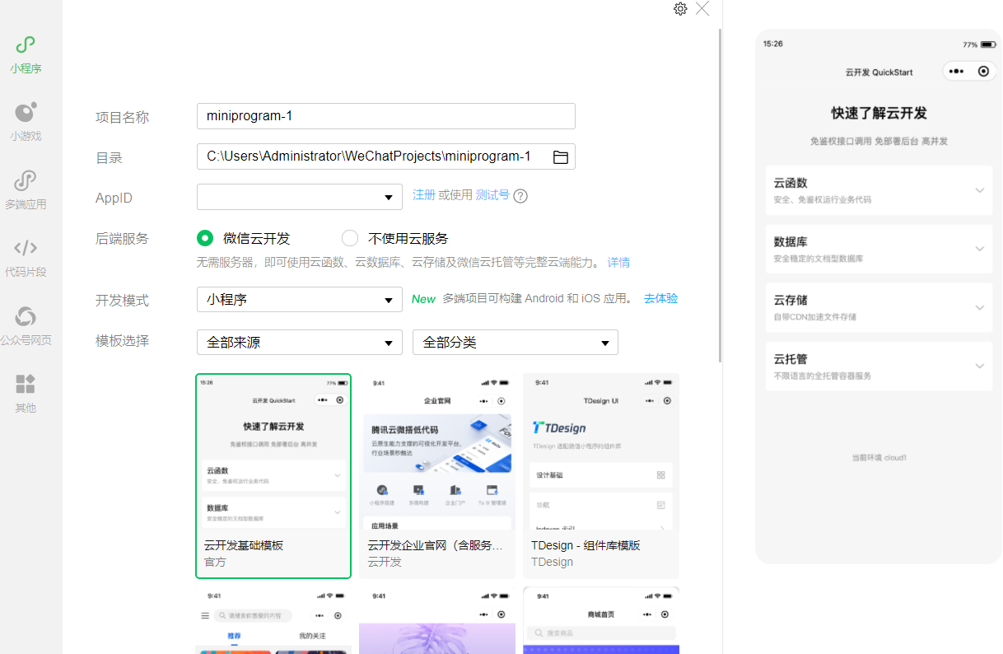
Task: Switch to 多端应用 sidebar item
Action: (26, 190)
